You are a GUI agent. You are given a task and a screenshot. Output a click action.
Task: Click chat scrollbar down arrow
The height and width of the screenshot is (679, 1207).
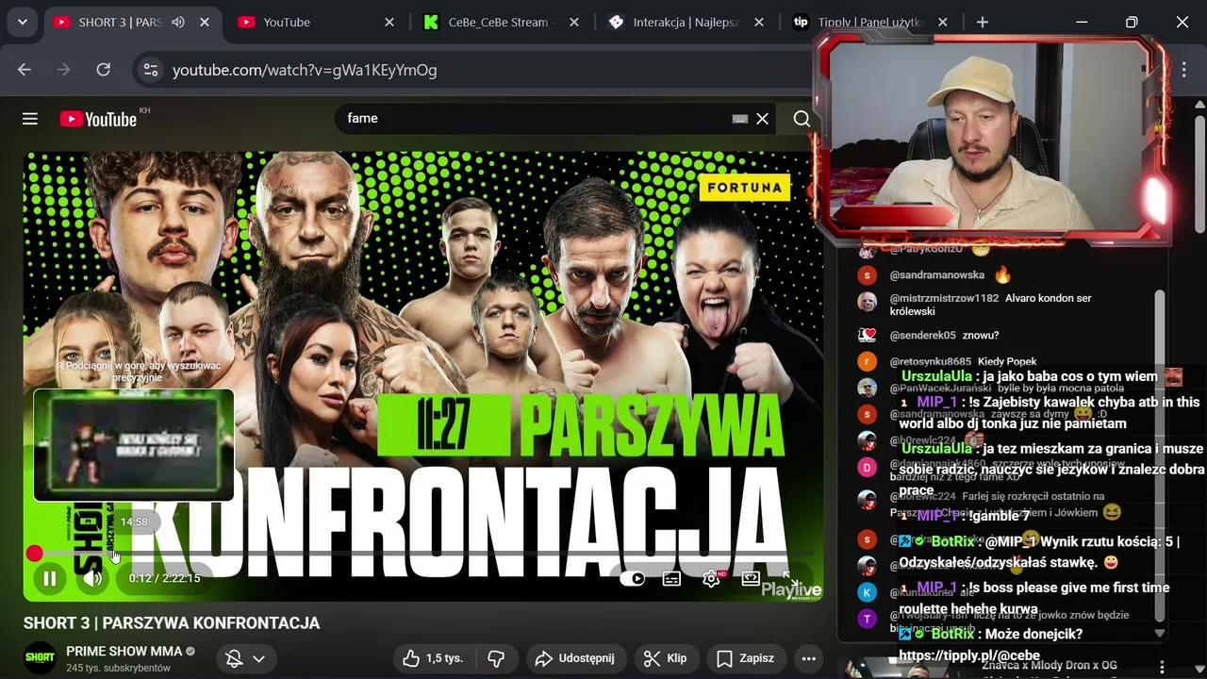pyautogui.click(x=1160, y=634)
